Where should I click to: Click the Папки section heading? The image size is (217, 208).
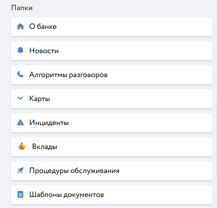[x=22, y=8]
